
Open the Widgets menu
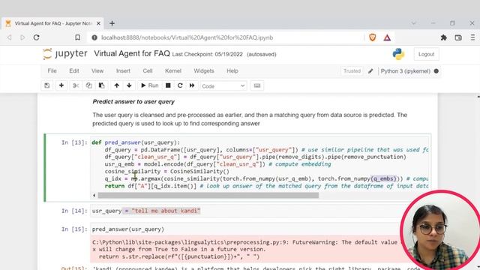point(204,70)
